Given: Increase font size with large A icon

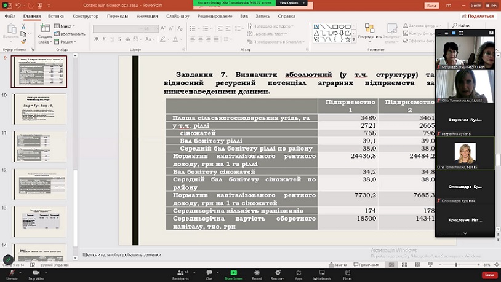Looking at the screenshot, I should click(x=162, y=28).
